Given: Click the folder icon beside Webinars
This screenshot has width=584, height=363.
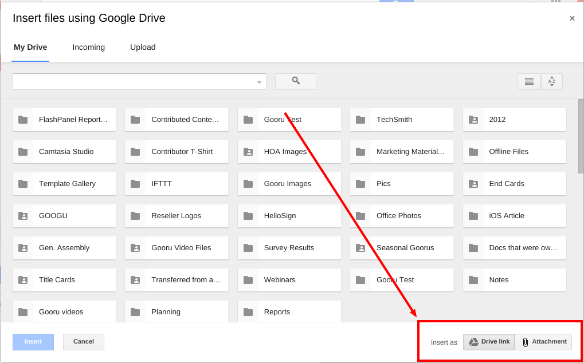Looking at the screenshot, I should pos(248,280).
